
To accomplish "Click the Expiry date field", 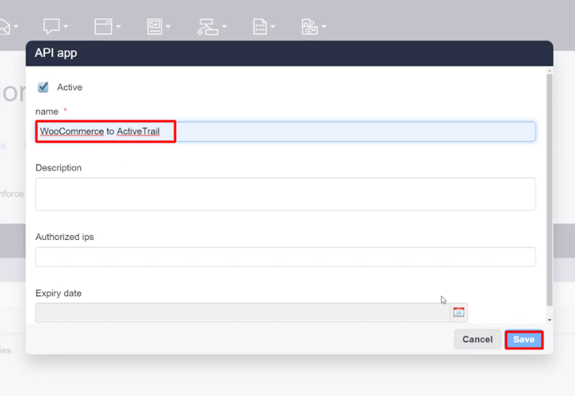I will [242, 312].
